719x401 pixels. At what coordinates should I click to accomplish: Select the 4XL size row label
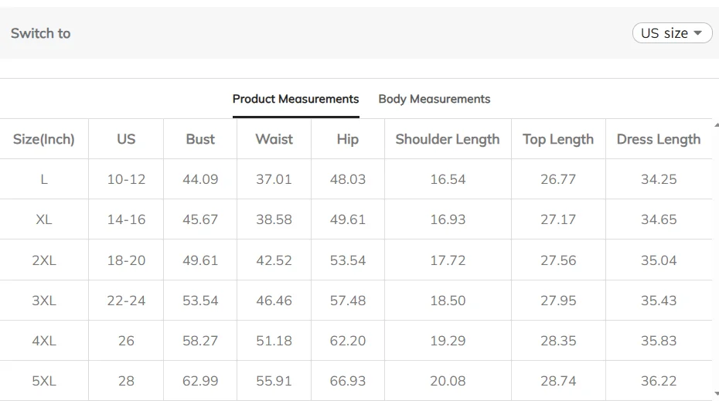point(44,341)
